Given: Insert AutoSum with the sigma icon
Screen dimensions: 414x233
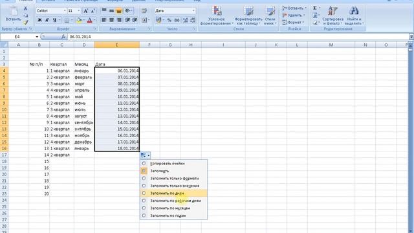Looking at the screenshot, I should (x=315, y=8).
